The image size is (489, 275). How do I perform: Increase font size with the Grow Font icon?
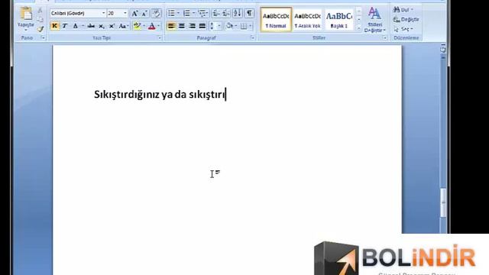coord(134,14)
